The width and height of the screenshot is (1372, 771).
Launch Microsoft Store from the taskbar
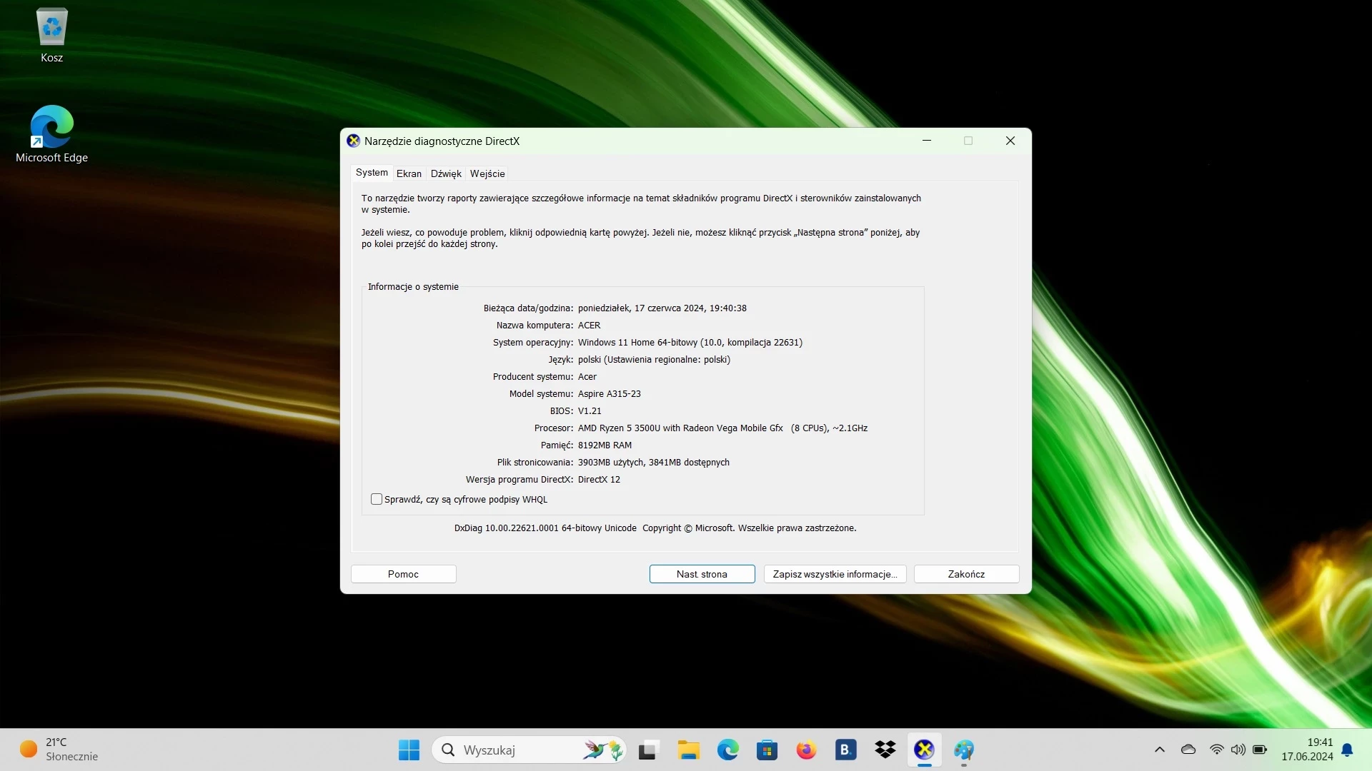767,750
